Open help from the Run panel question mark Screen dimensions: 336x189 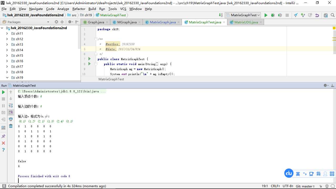[3, 150]
